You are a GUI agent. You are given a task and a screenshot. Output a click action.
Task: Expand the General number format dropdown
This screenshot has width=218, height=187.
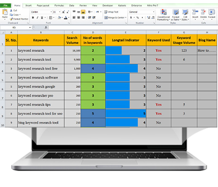coord(153,12)
